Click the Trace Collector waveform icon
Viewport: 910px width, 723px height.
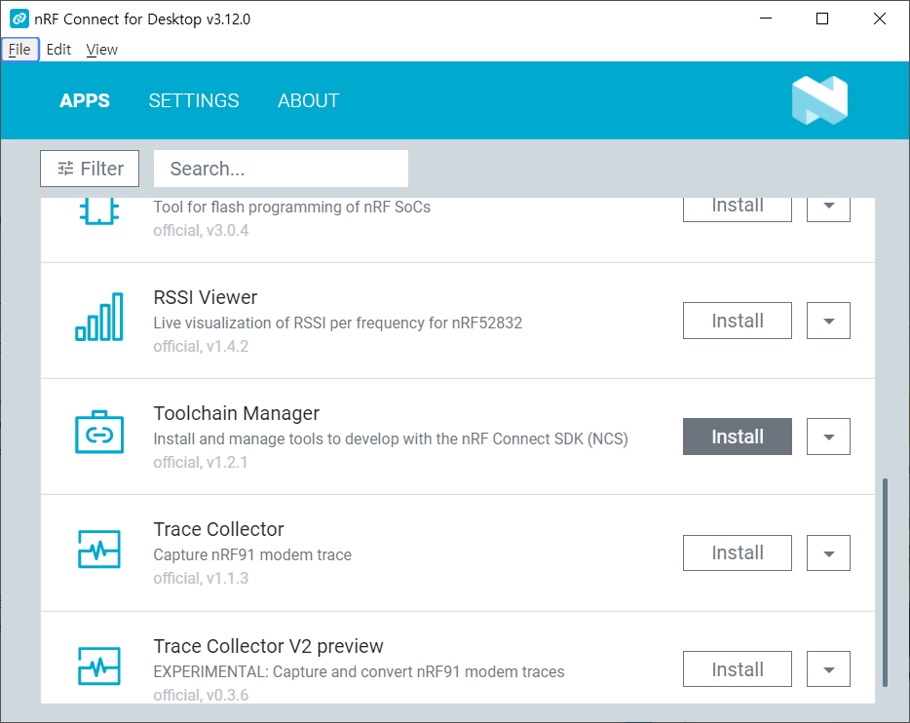click(x=98, y=550)
